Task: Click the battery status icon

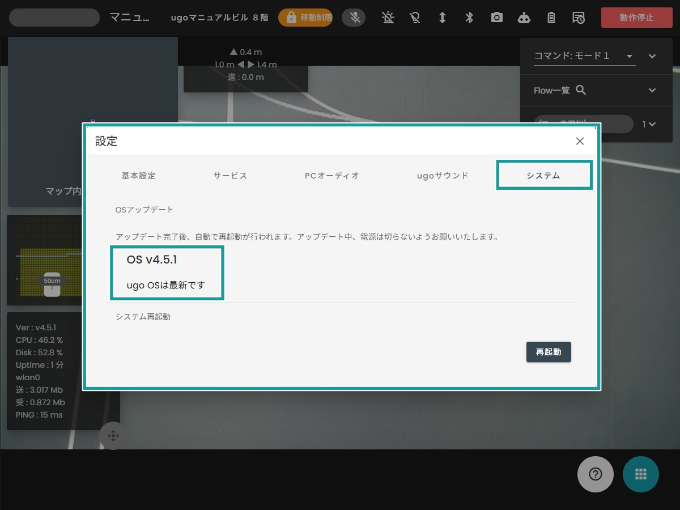Action: coord(551,18)
